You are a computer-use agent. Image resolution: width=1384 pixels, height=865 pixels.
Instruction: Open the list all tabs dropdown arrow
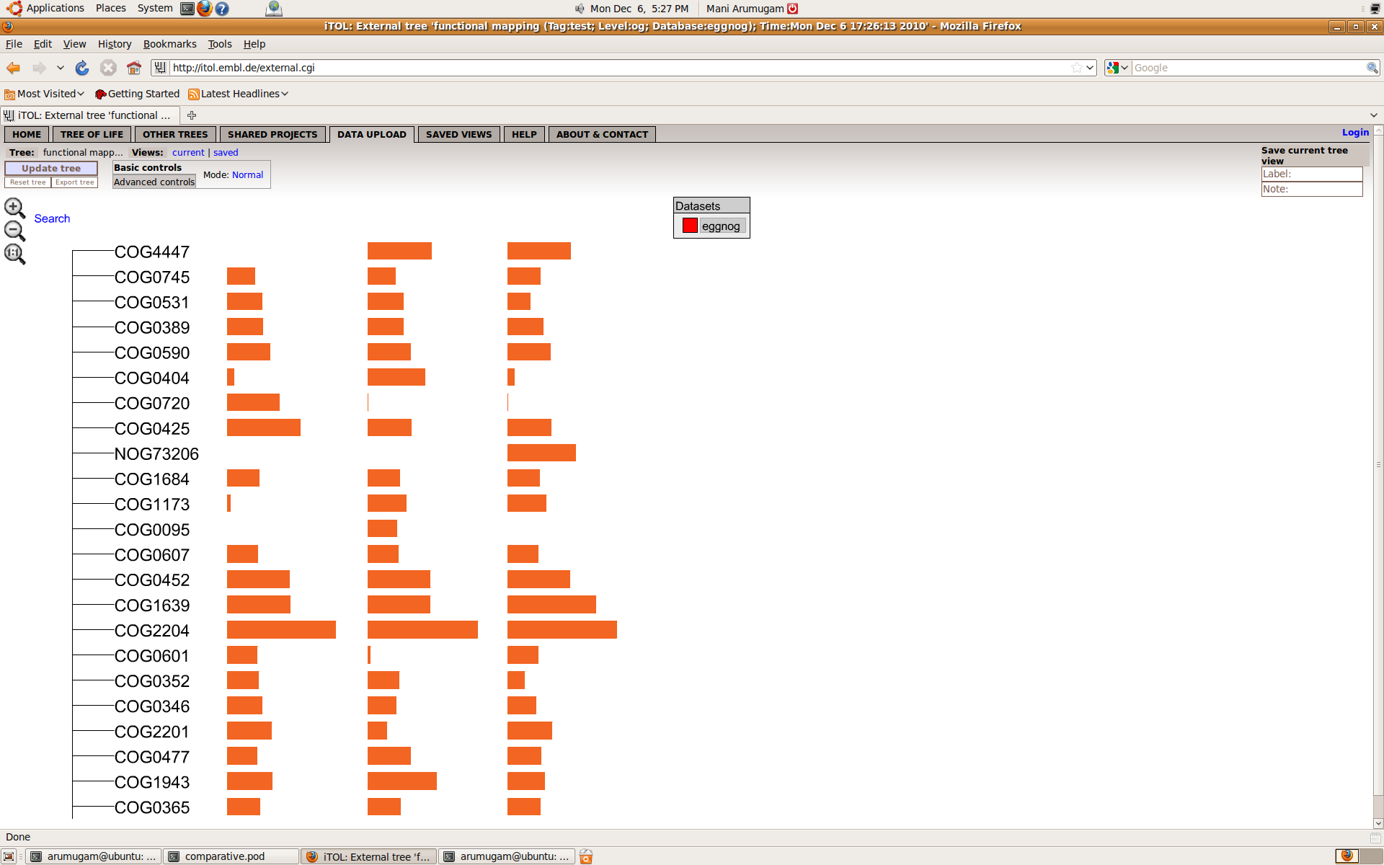[1374, 115]
